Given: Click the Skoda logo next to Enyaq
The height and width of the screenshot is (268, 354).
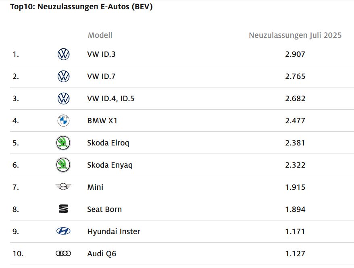Looking at the screenshot, I should (x=63, y=165).
